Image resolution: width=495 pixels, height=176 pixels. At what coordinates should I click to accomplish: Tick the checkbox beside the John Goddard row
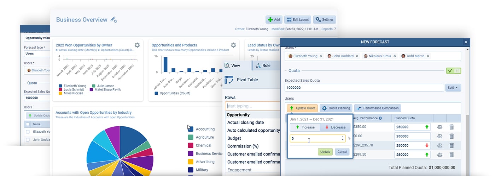(x=28, y=140)
